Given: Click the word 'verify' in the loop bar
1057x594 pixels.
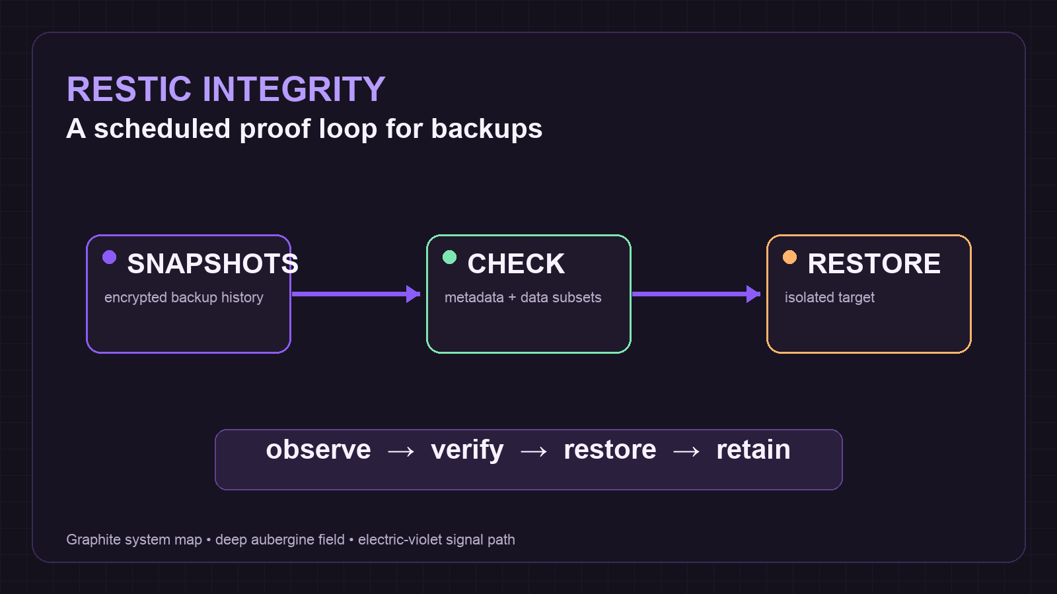Looking at the screenshot, I should coord(467,450).
